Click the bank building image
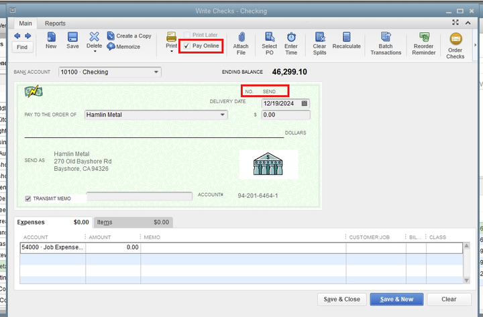 coord(268,164)
